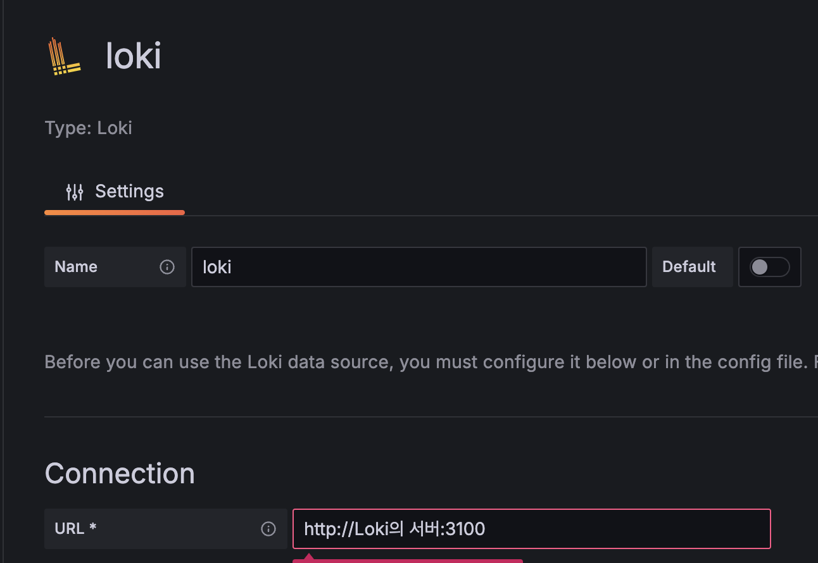Open the Settings tab label
Viewport: 818px width, 563px height.
click(129, 191)
